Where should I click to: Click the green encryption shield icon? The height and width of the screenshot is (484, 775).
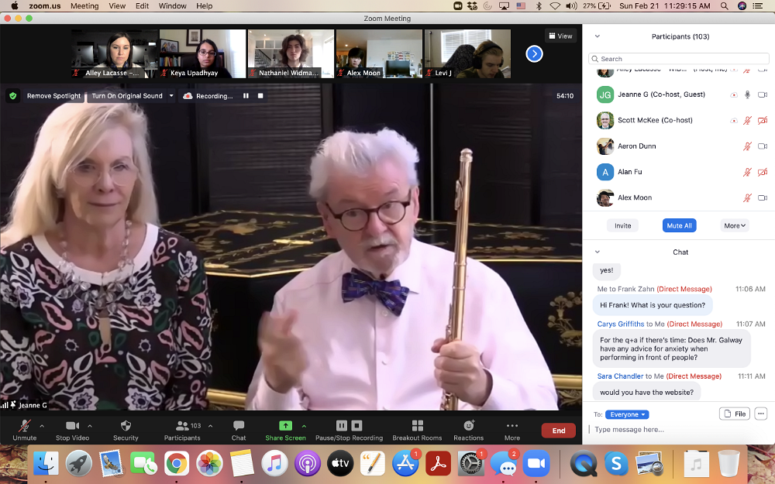click(x=13, y=96)
